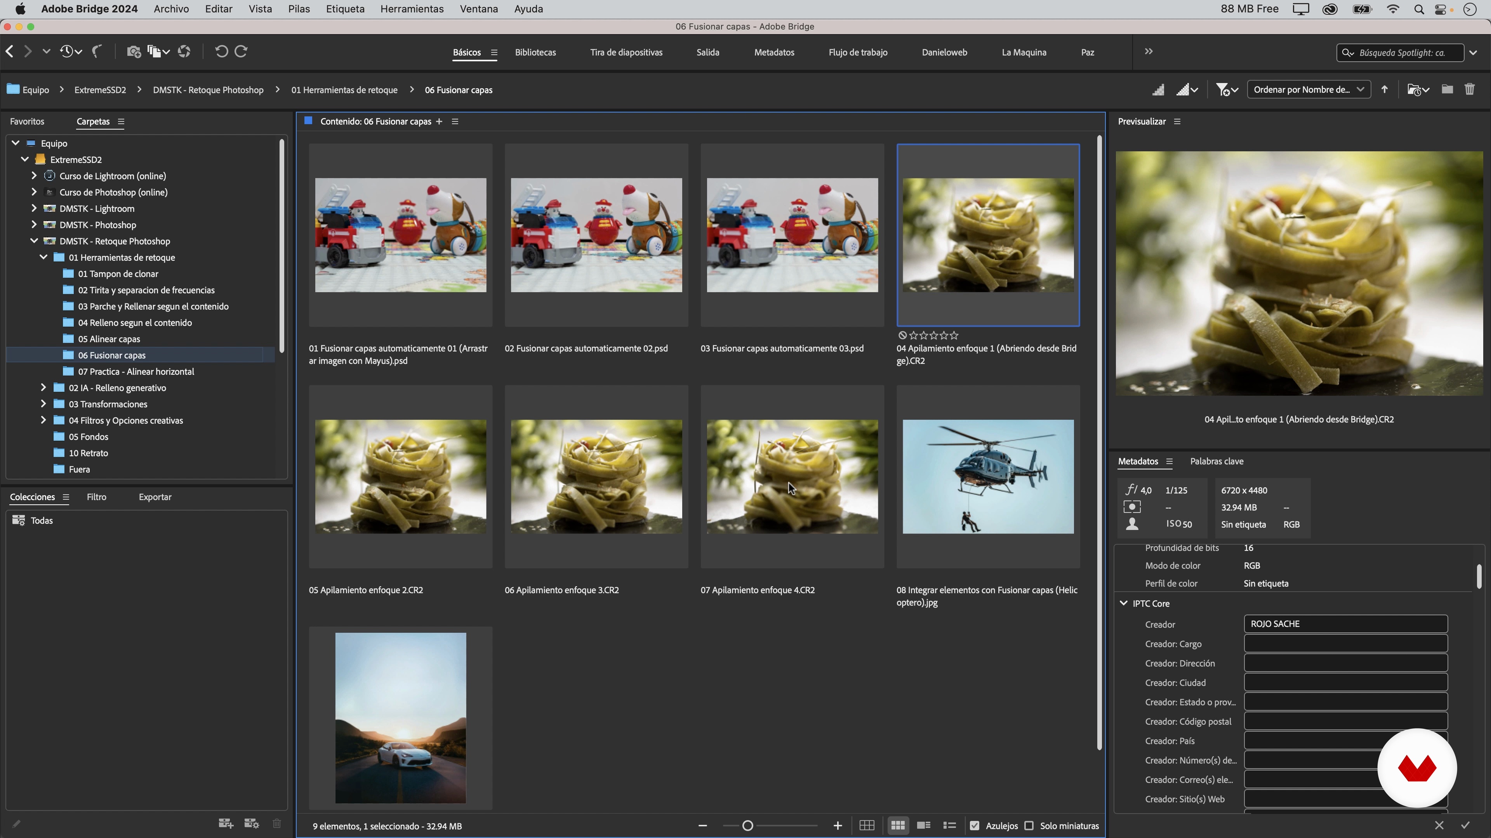Open the Herramientas menu
This screenshot has width=1491, height=838.
(x=412, y=9)
